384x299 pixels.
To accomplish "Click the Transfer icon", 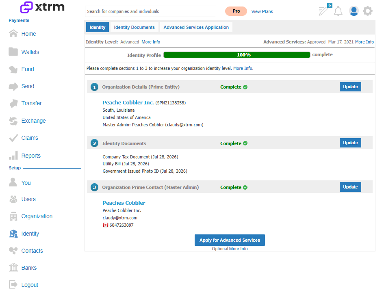I will coord(13,103).
